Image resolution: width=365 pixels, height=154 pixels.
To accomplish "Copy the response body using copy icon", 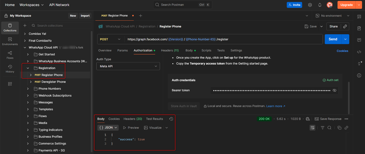I will pyautogui.click(x=339, y=128).
